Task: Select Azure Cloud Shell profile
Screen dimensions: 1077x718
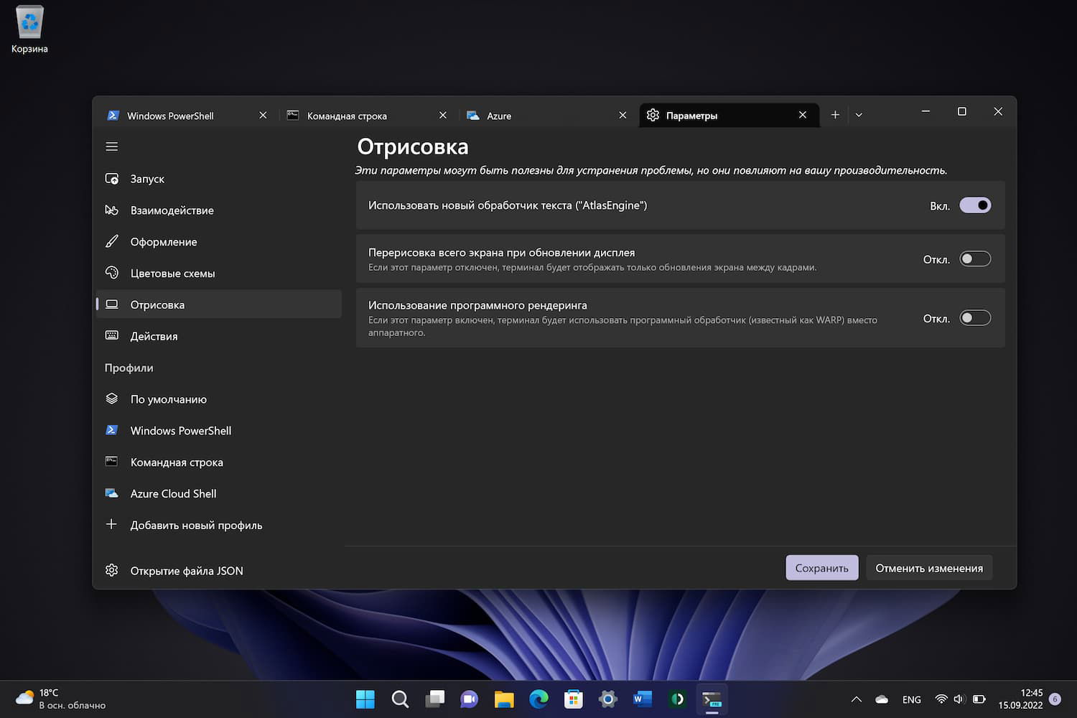Action: pos(173,494)
